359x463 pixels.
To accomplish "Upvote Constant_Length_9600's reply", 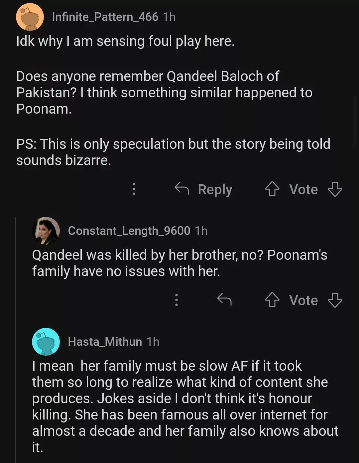I will click(x=272, y=300).
